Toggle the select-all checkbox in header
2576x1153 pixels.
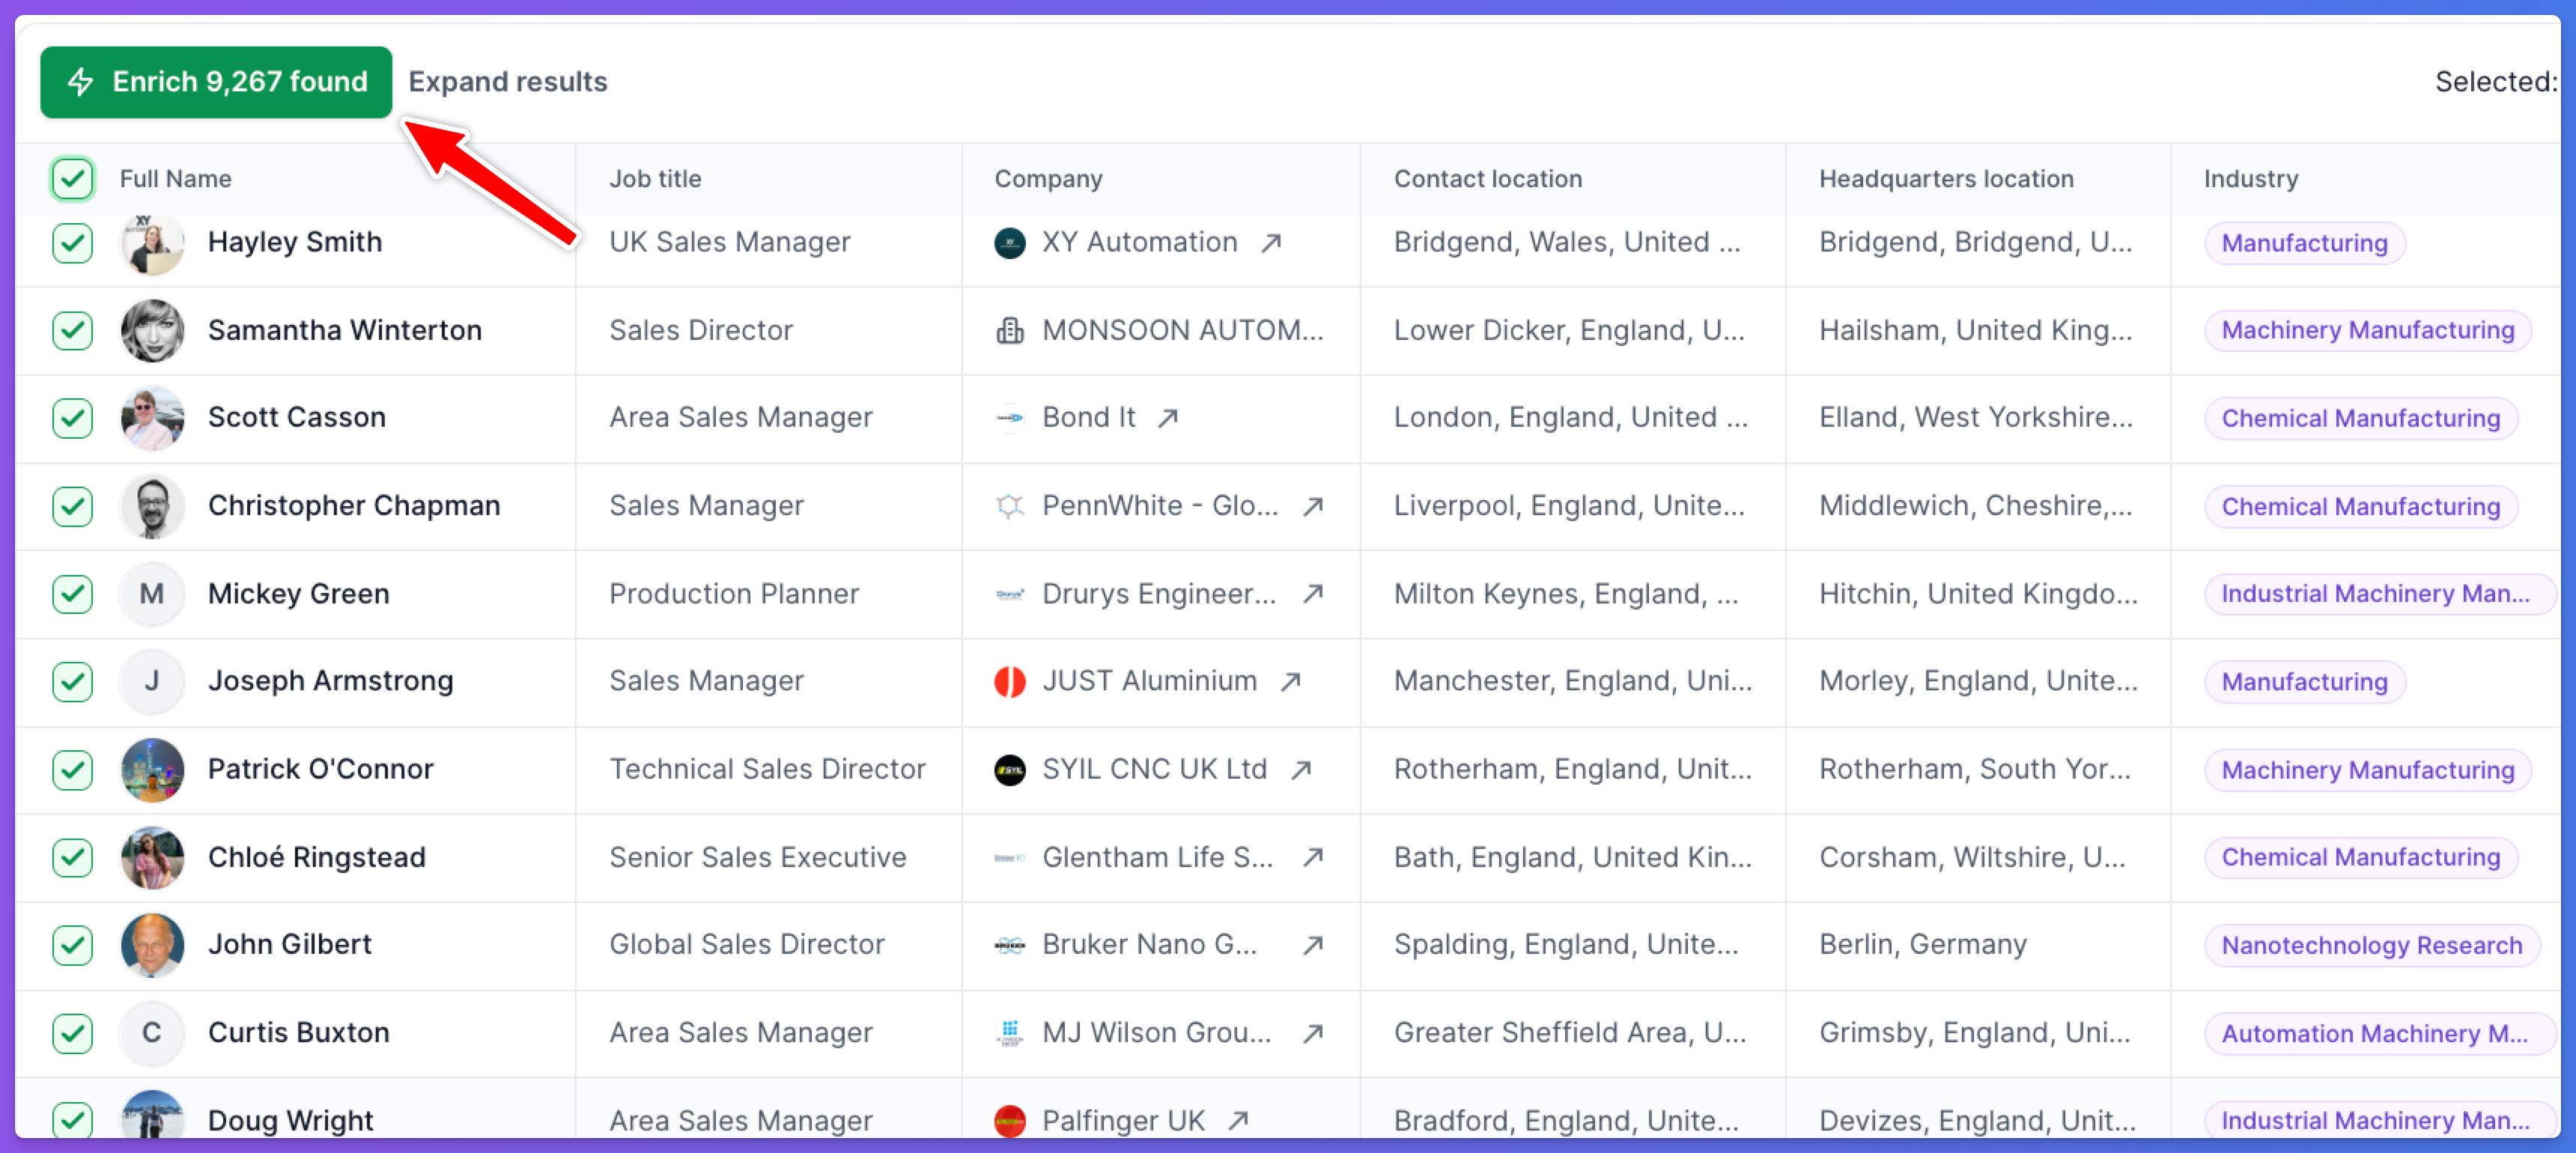(x=73, y=179)
